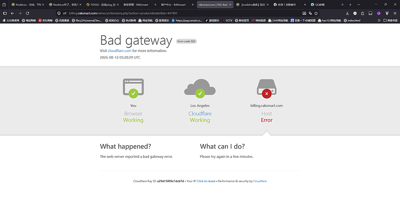Screen dimensions: 400x214
Task: Open the fourth bookmark on the bookmarks bar
Action: pos(62,20)
